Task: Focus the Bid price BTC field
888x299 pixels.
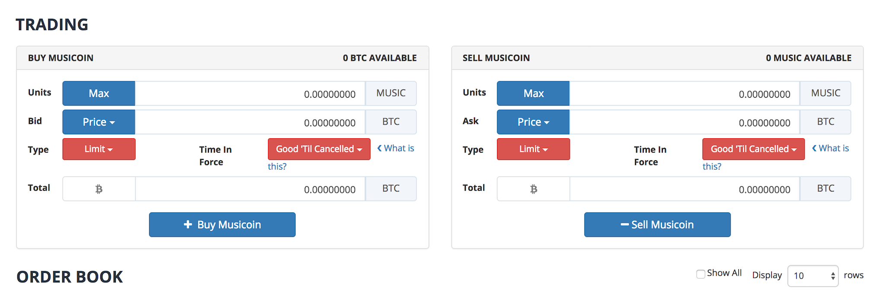Action: click(x=250, y=122)
